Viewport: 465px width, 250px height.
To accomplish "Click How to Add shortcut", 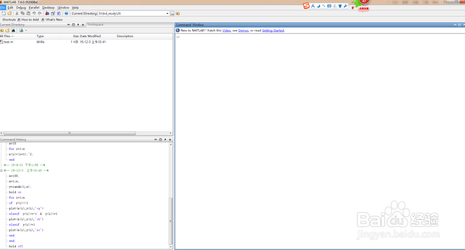I will tap(28, 19).
